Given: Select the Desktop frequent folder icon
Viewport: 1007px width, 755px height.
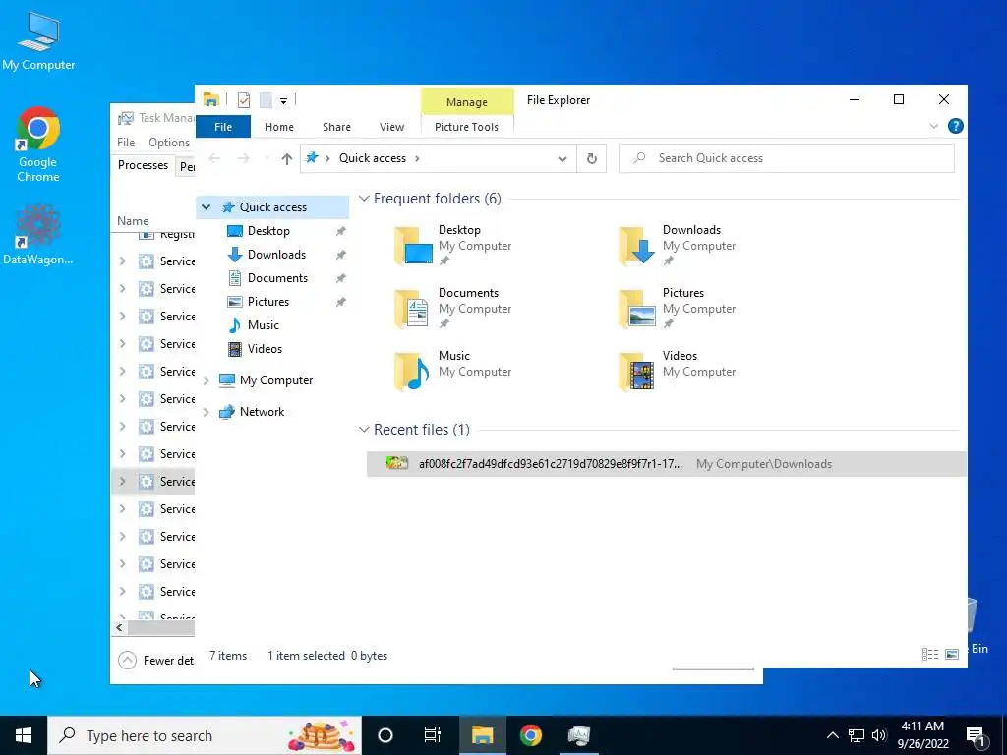Looking at the screenshot, I should click(x=413, y=245).
